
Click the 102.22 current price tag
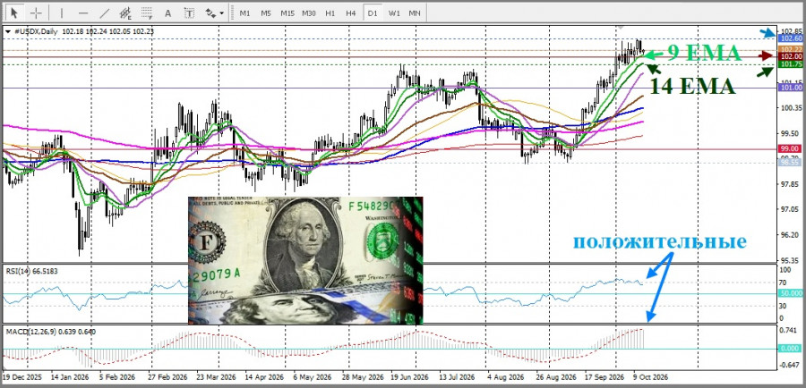(x=791, y=49)
